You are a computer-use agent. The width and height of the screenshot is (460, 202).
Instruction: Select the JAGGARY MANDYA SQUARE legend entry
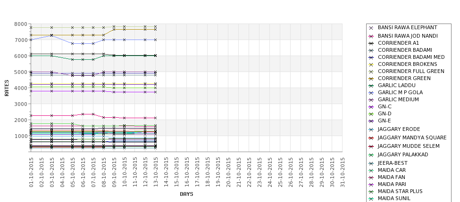coord(408,137)
